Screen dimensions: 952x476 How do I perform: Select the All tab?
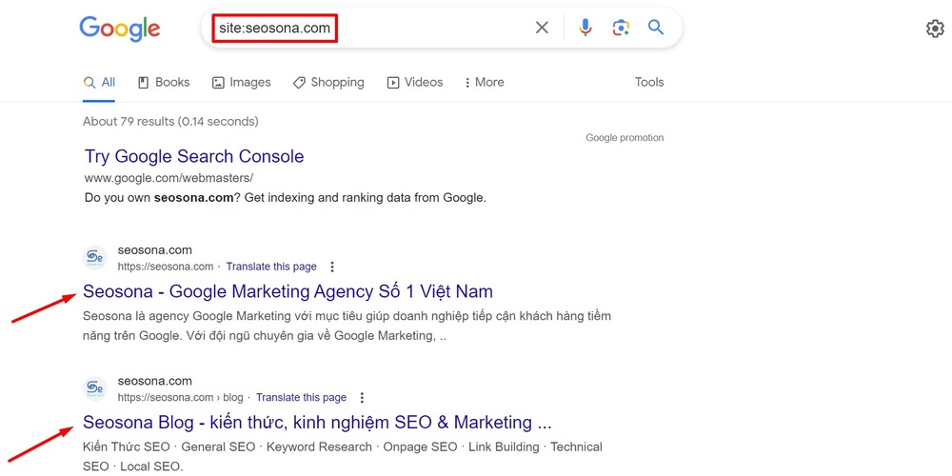tap(99, 83)
